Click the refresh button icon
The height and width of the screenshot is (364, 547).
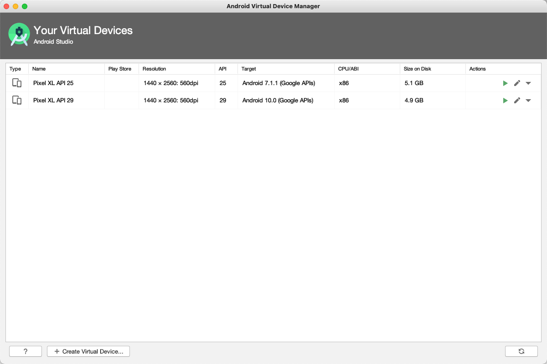coord(521,351)
